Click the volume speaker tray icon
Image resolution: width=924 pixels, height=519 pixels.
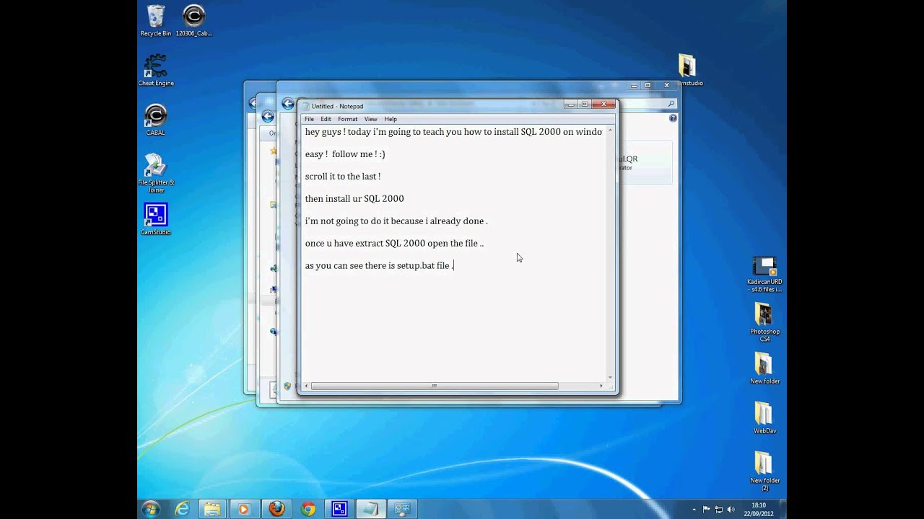pos(731,509)
